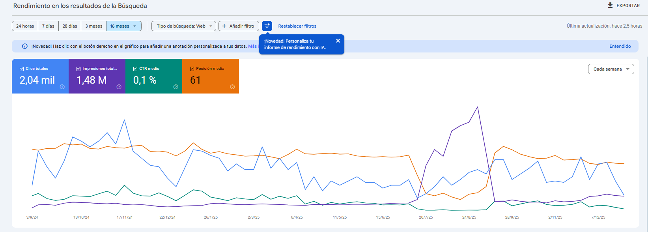This screenshot has width=648, height=232.
Task: Close the AI personalization tooltip
Action: tap(338, 41)
